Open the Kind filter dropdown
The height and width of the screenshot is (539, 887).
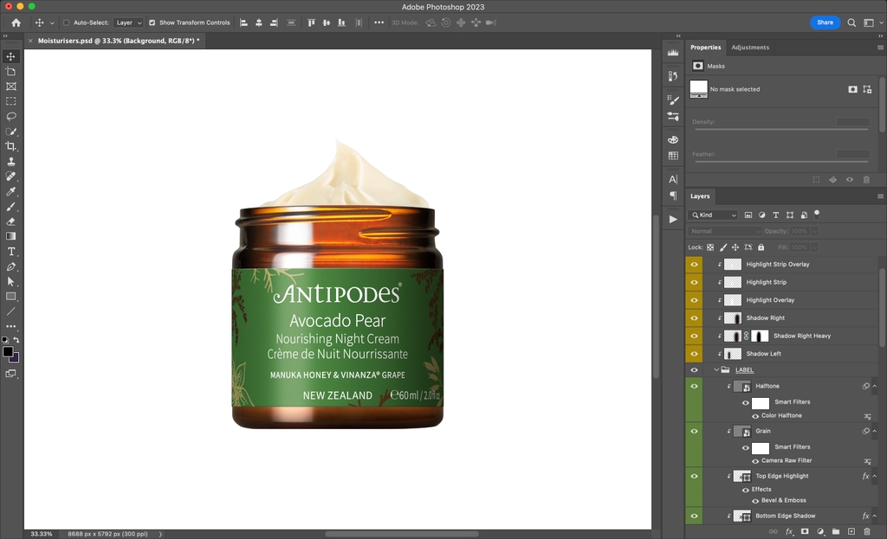tap(714, 215)
